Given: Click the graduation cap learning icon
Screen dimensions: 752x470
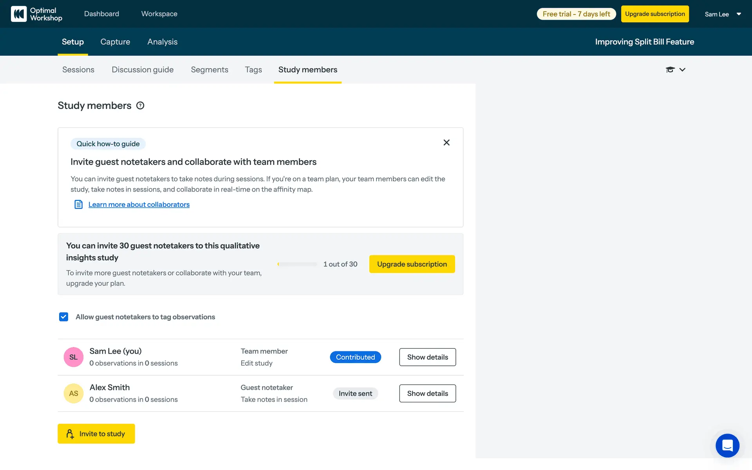Looking at the screenshot, I should point(670,70).
